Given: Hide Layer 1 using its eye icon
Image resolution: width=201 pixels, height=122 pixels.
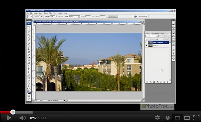Looking at the screenshot, I should point(146,45).
